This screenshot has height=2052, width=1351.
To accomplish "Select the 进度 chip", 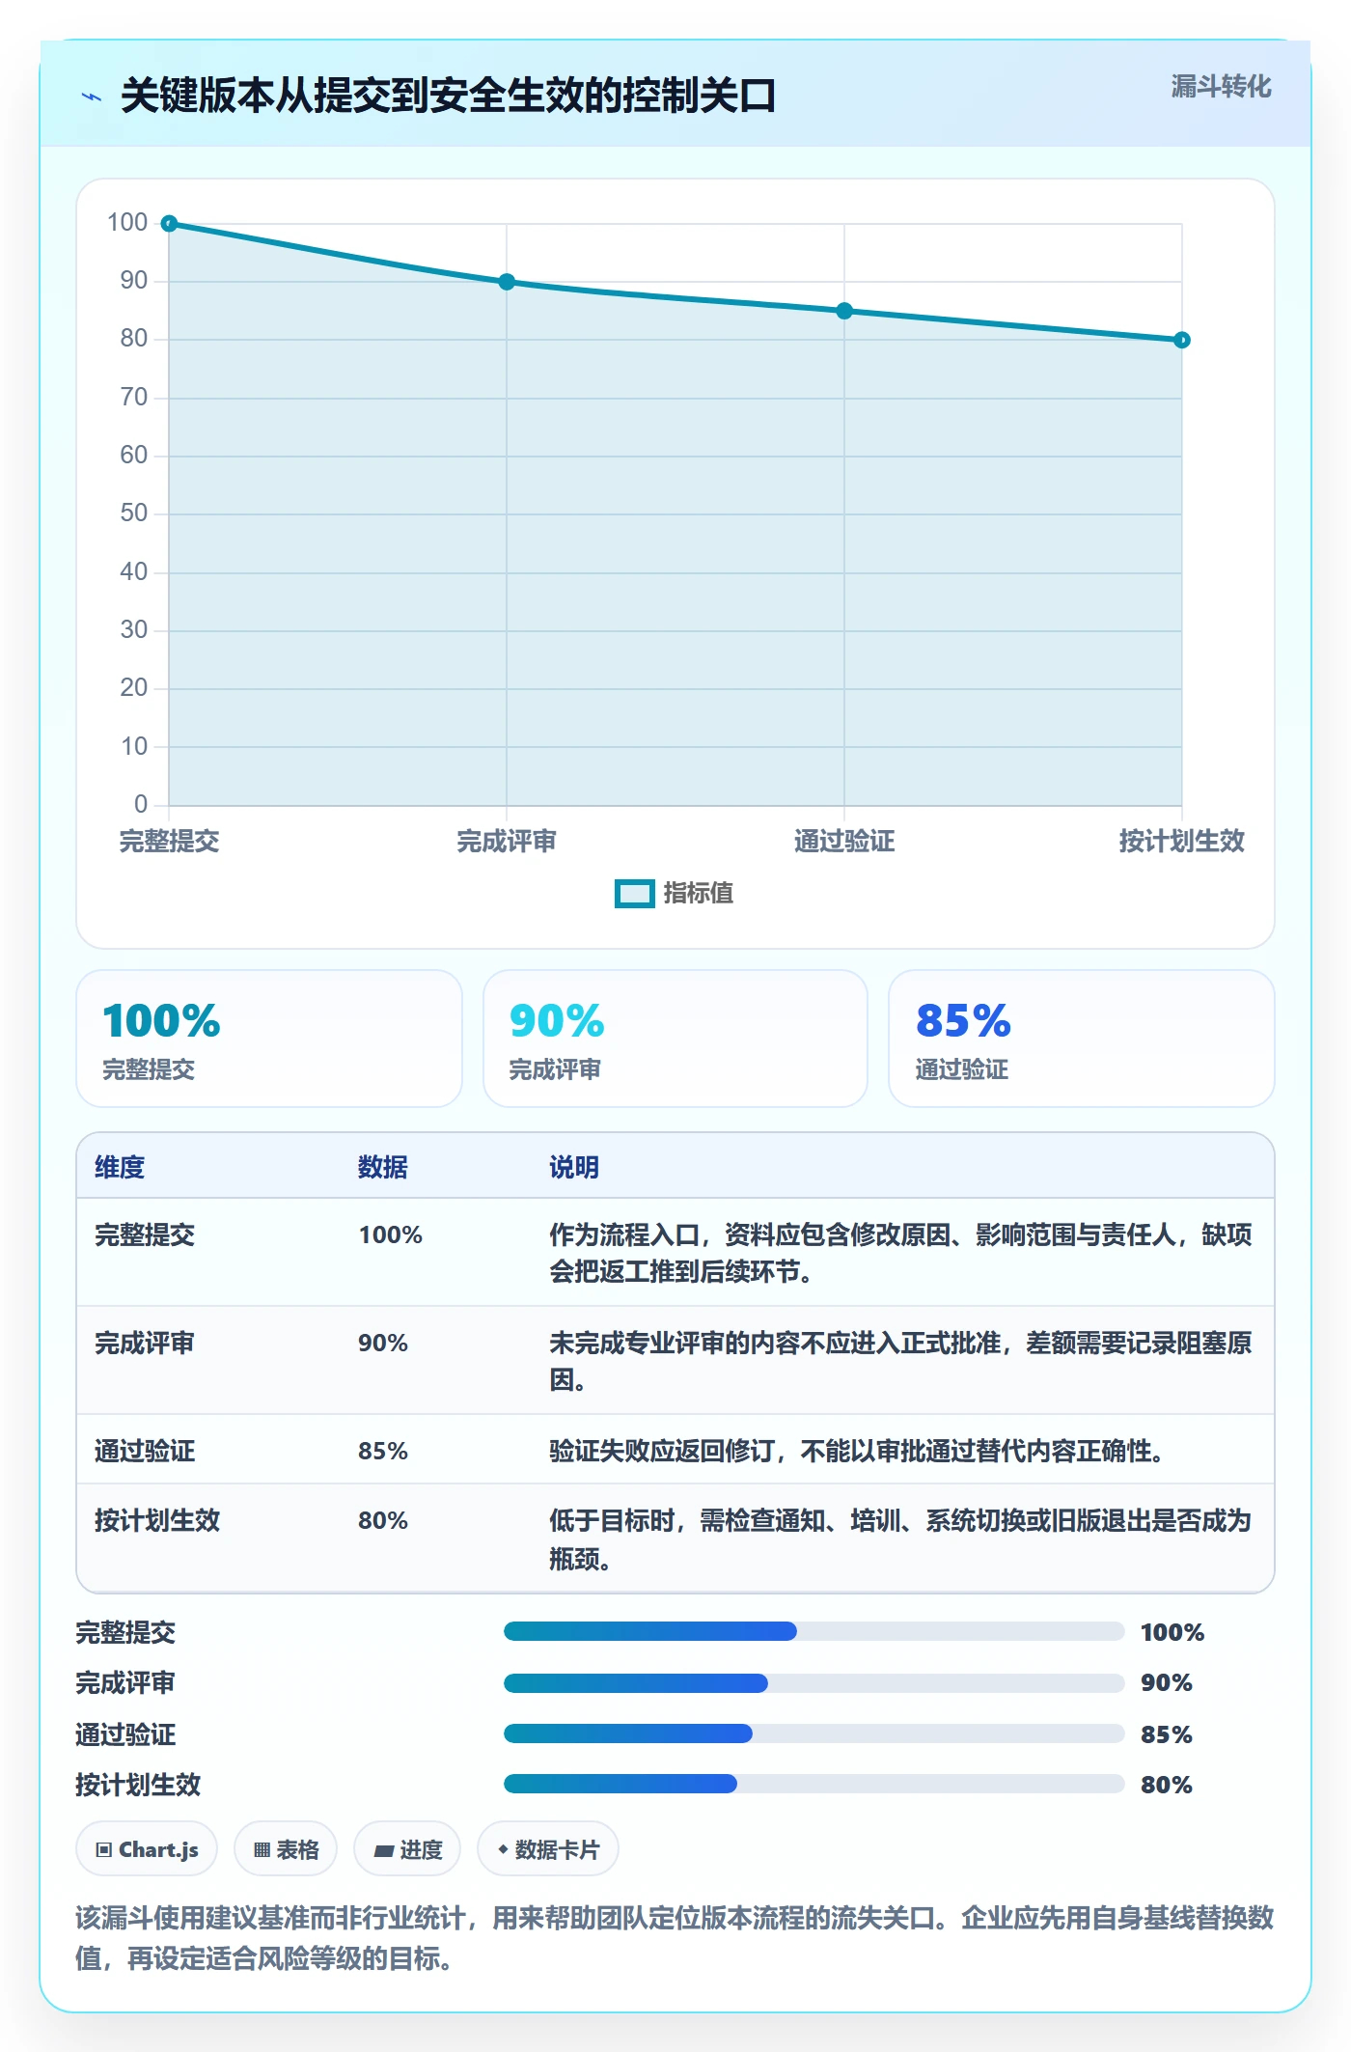I will tap(407, 1849).
